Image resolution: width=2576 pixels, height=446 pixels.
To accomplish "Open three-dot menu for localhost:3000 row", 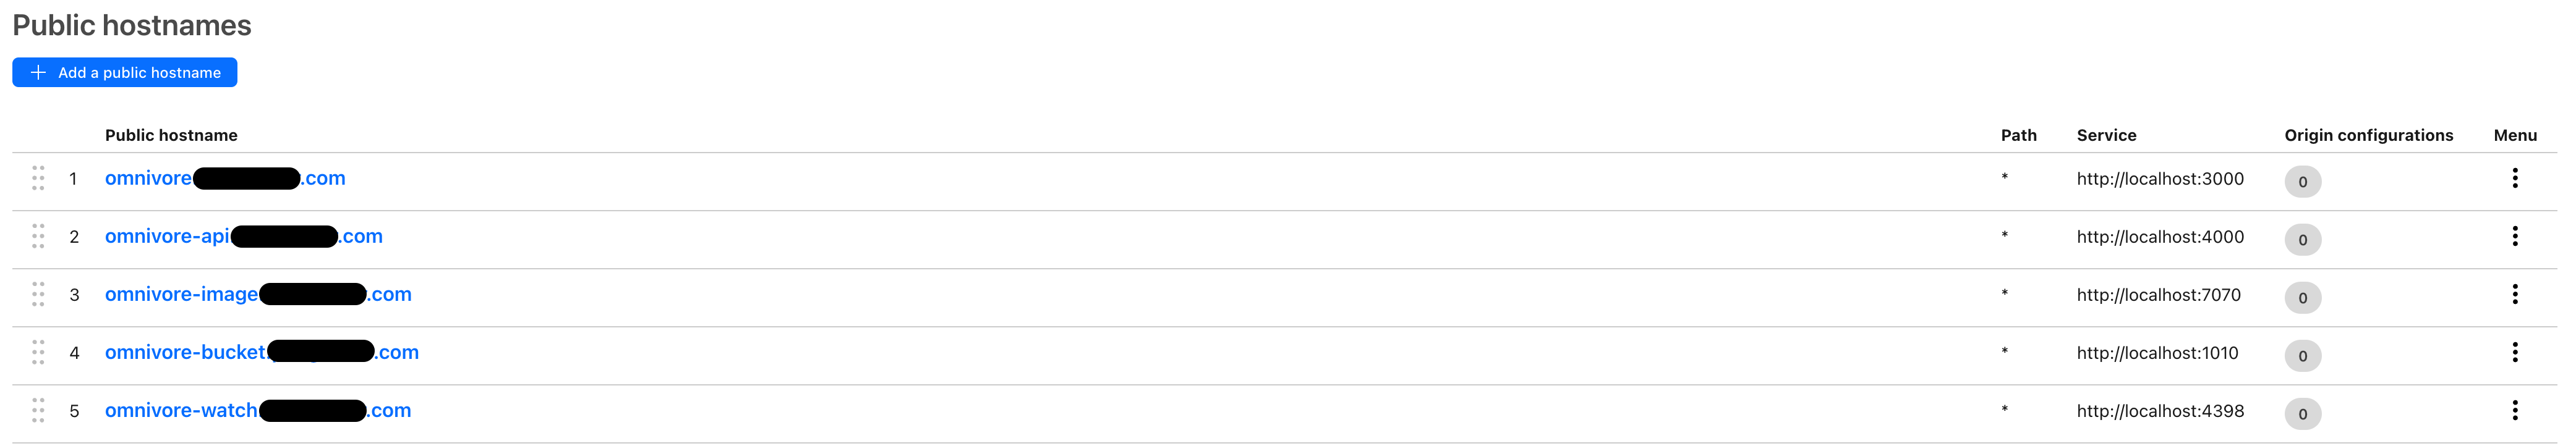I will point(2514,179).
